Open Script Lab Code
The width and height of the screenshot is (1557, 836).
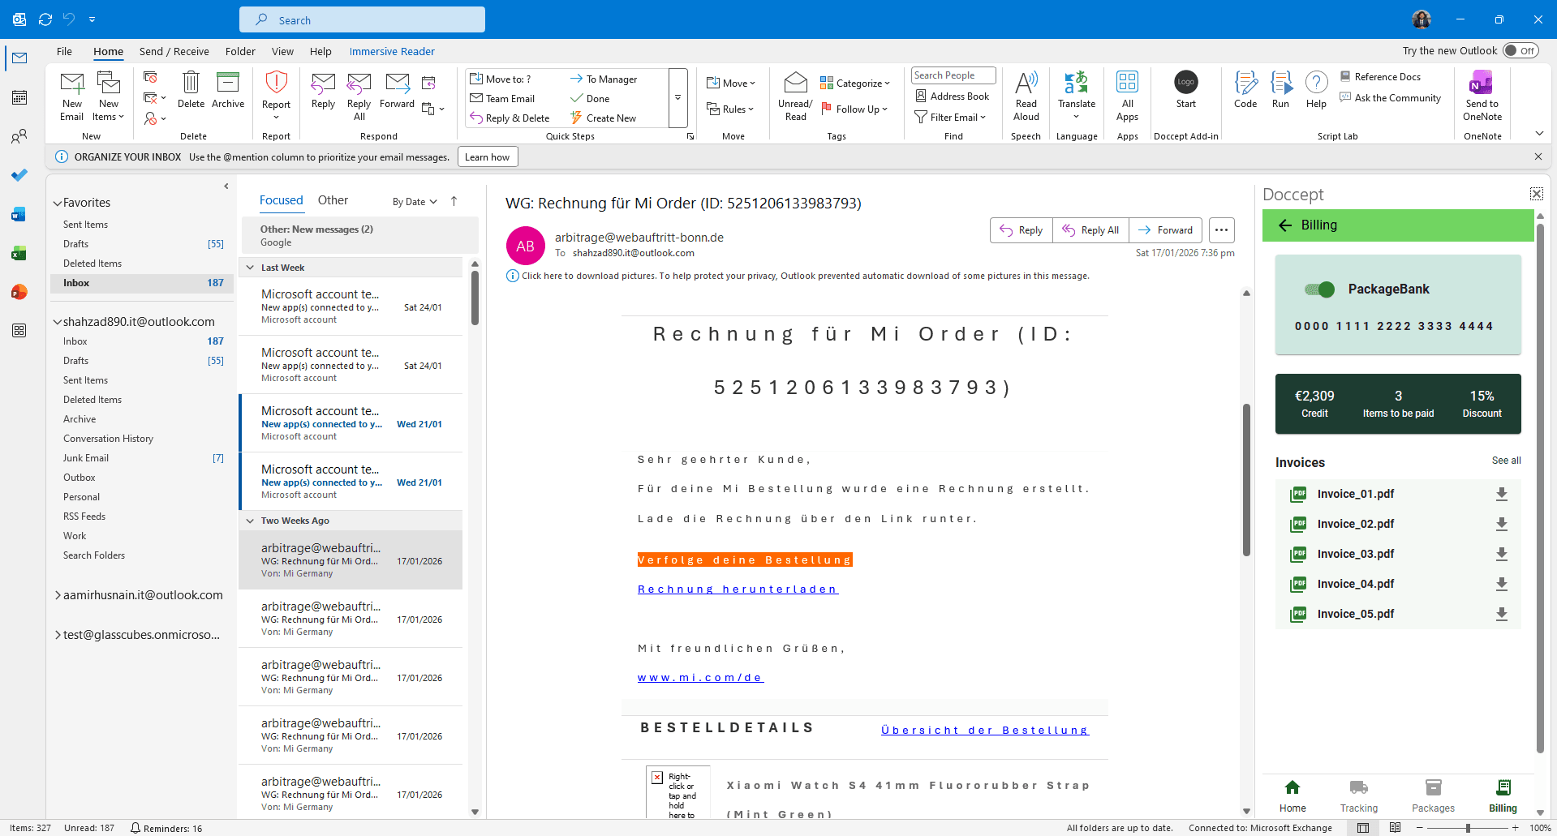coord(1245,90)
